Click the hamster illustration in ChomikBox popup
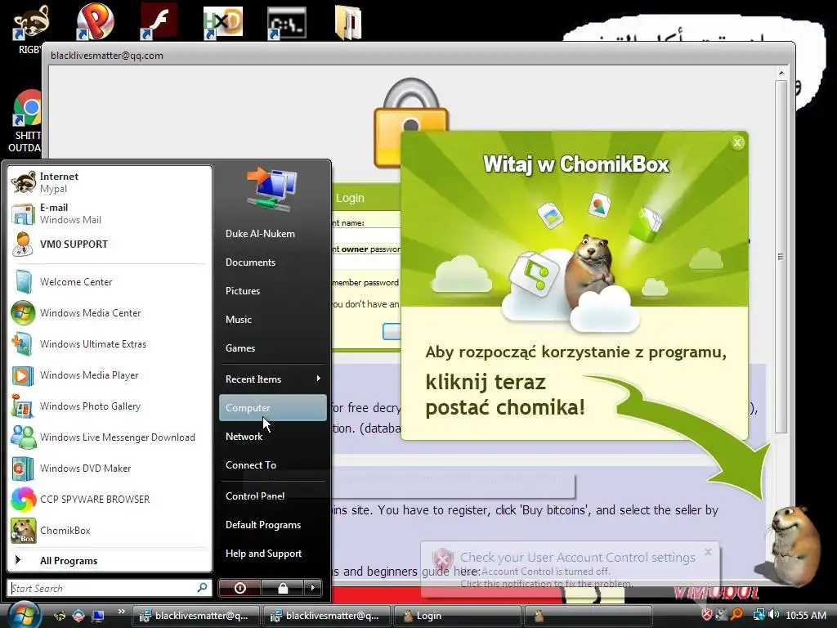The width and height of the screenshot is (837, 628). (592, 271)
